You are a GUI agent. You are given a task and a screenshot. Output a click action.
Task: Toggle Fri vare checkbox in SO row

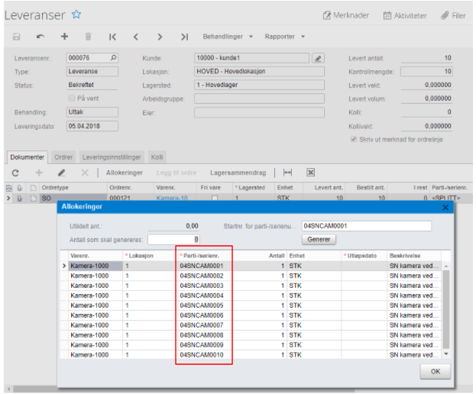(215, 199)
